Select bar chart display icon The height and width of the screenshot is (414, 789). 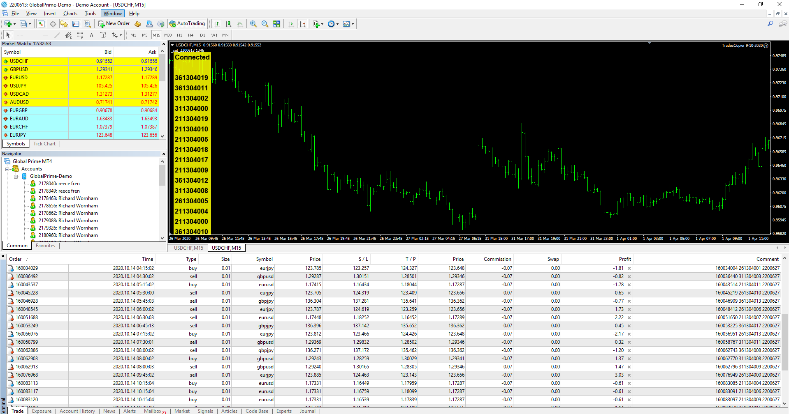click(217, 24)
